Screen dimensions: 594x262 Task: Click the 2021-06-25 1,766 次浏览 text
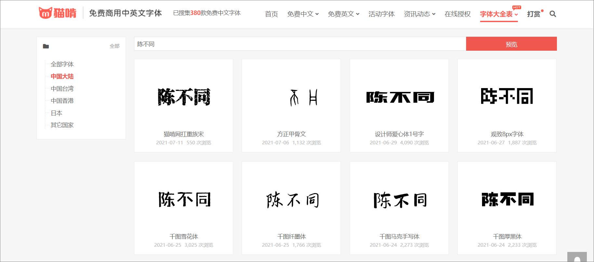click(291, 245)
